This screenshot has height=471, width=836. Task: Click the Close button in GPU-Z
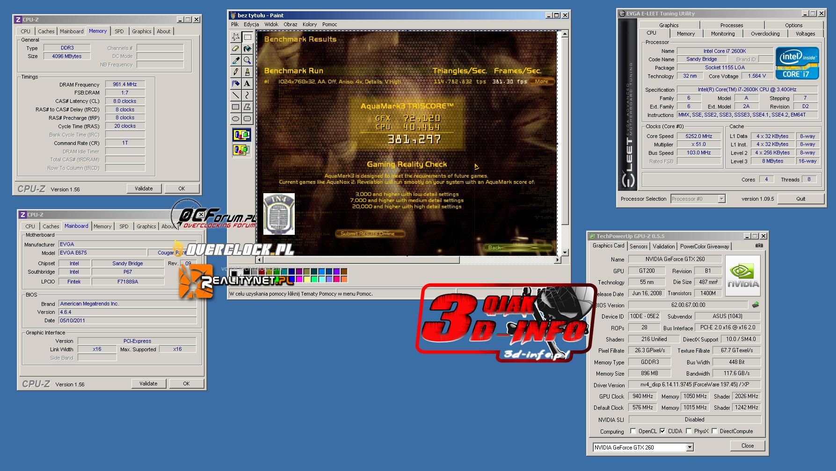tap(748, 446)
